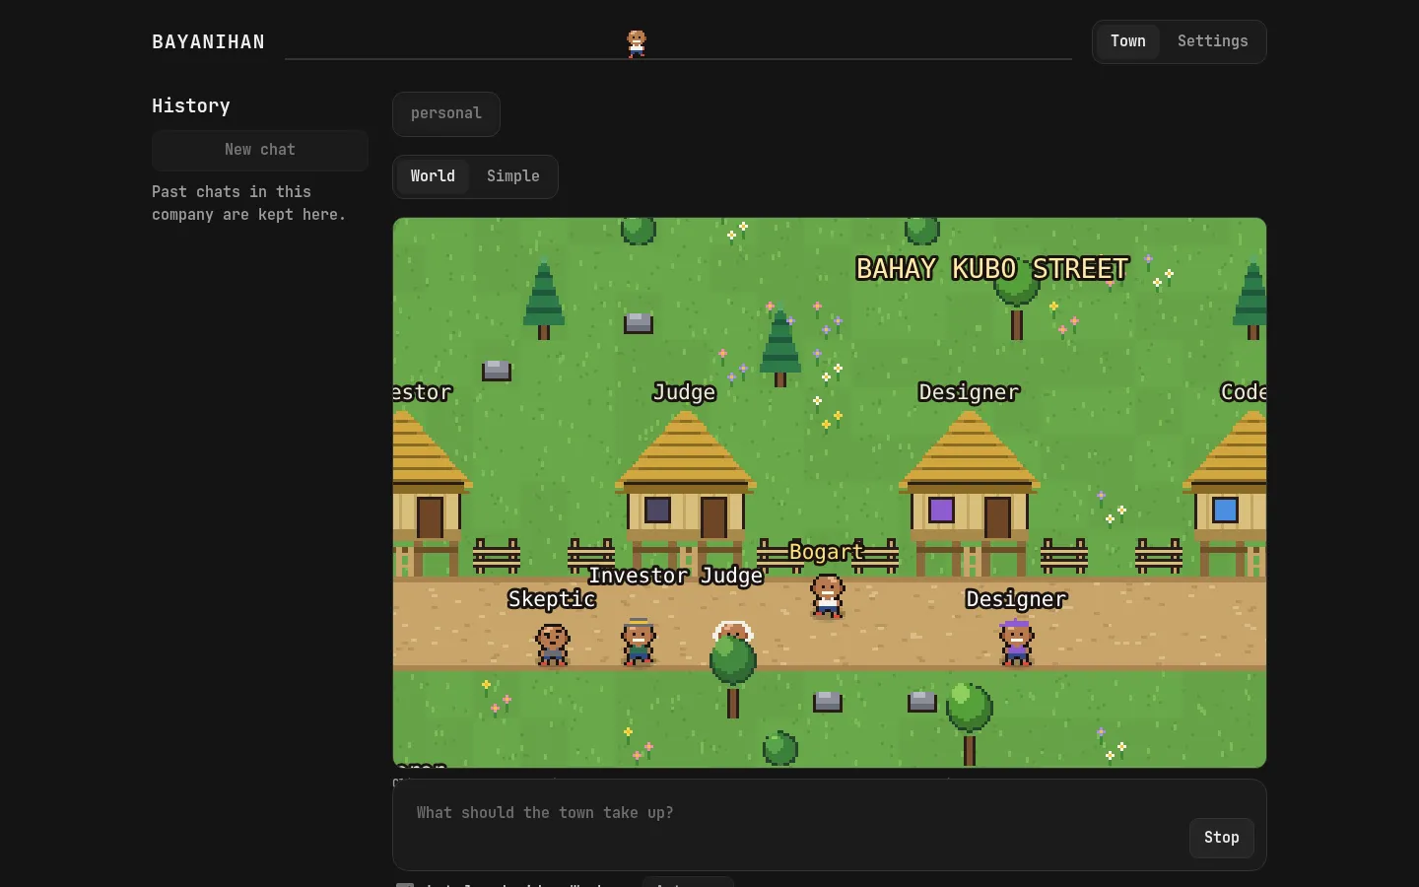Screen dimensions: 1419x887
Task: Click the walking avatar on the top track
Action: point(637,43)
